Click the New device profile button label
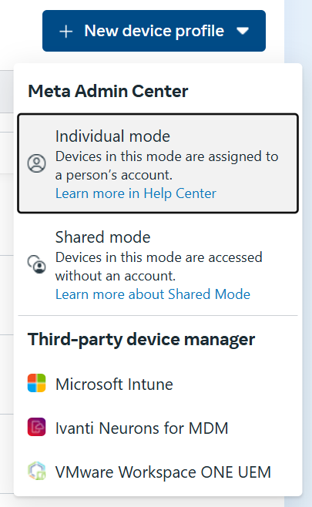 pyautogui.click(x=154, y=31)
